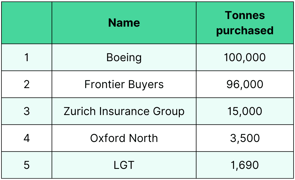Click the word Tonnes in the header
This screenshot has width=295, height=180.
coord(245,15)
